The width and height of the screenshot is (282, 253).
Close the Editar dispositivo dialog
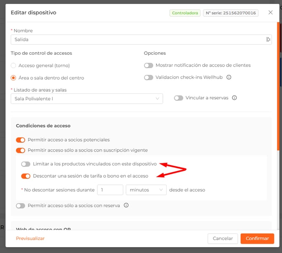pyautogui.click(x=271, y=13)
